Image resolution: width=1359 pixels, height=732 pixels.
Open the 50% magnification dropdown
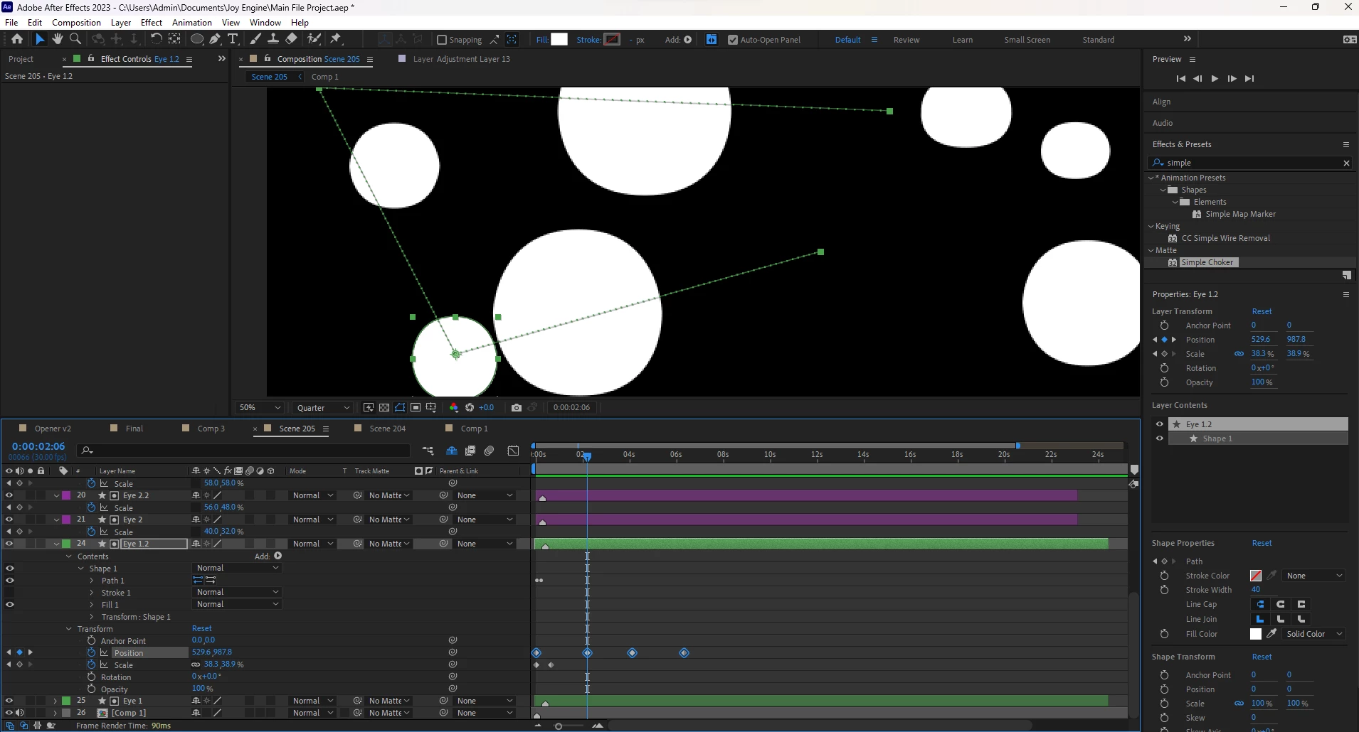pos(260,407)
